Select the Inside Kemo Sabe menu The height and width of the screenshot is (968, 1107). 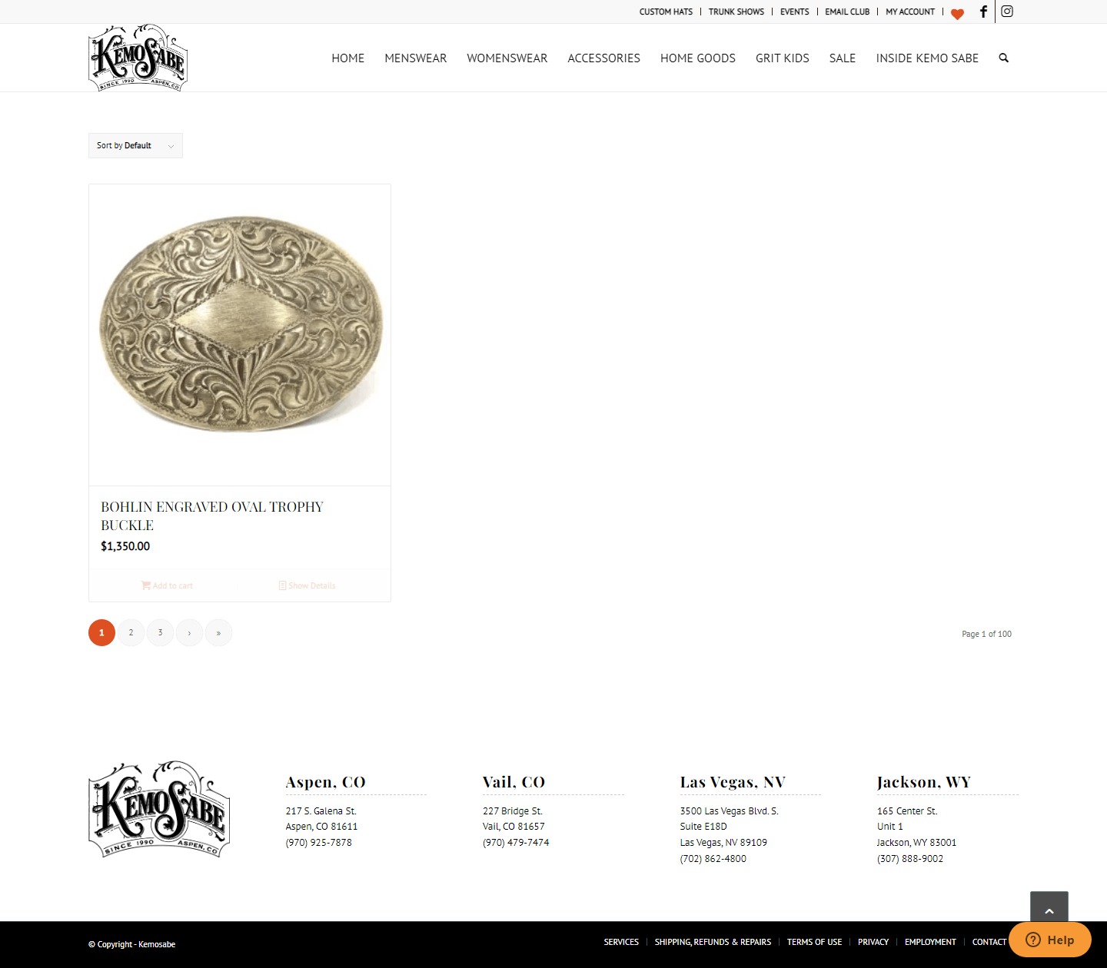(x=927, y=58)
